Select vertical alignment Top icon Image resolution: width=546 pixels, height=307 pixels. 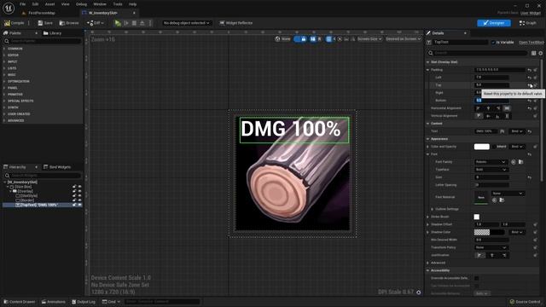(x=479, y=116)
